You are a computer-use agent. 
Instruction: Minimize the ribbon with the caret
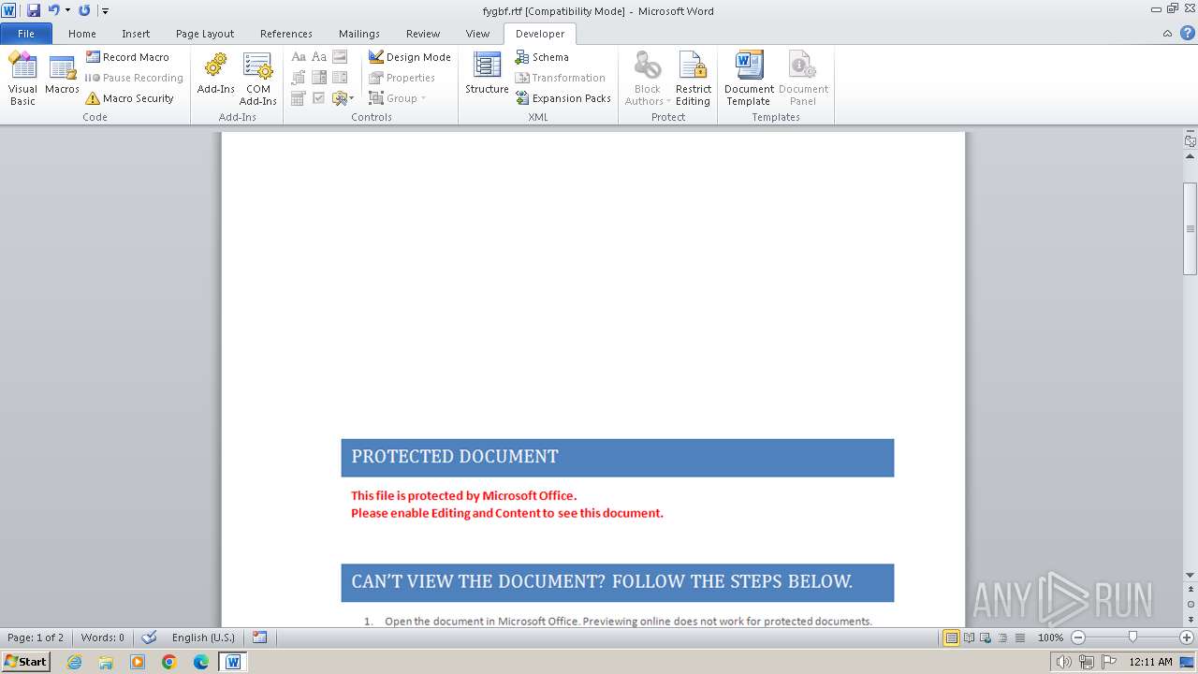[x=1167, y=34]
